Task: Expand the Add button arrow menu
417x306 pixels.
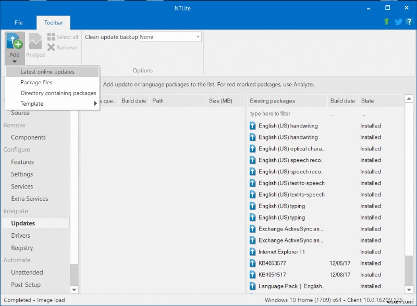Action: click(14, 61)
